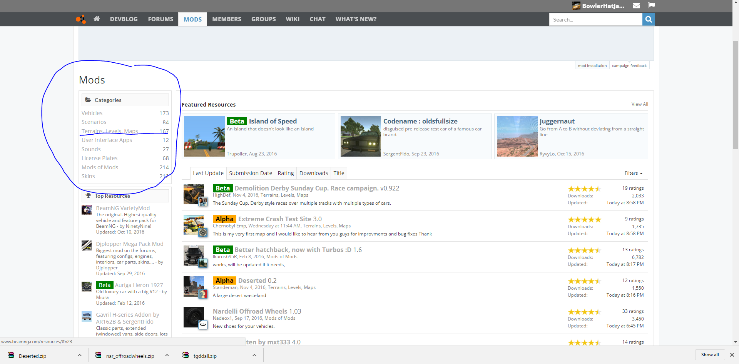Click BowlerHatJa user avatar
The height and width of the screenshot is (364, 739).
pyautogui.click(x=576, y=5)
